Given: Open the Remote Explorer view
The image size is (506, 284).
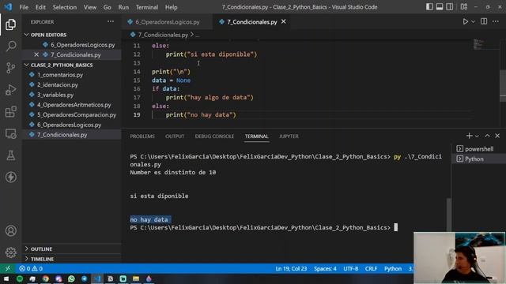Looking at the screenshot, I should coord(10,133).
